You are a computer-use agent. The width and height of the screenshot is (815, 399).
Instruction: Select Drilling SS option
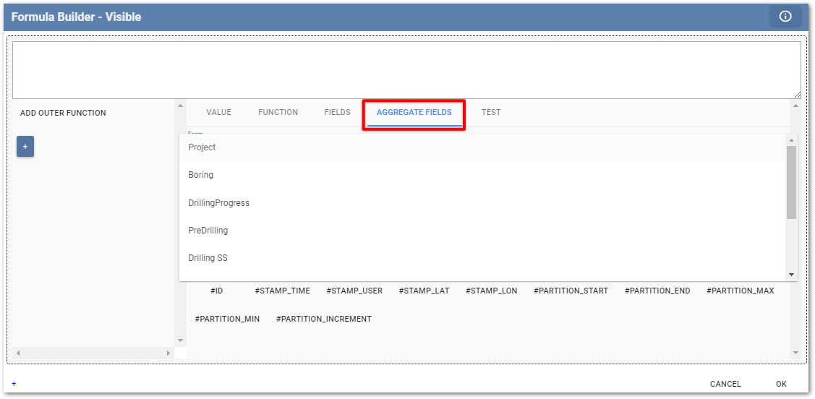coord(482,257)
